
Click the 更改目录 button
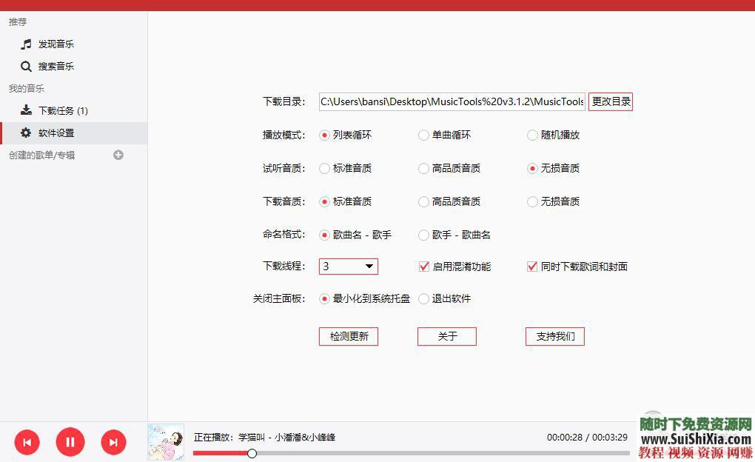610,101
